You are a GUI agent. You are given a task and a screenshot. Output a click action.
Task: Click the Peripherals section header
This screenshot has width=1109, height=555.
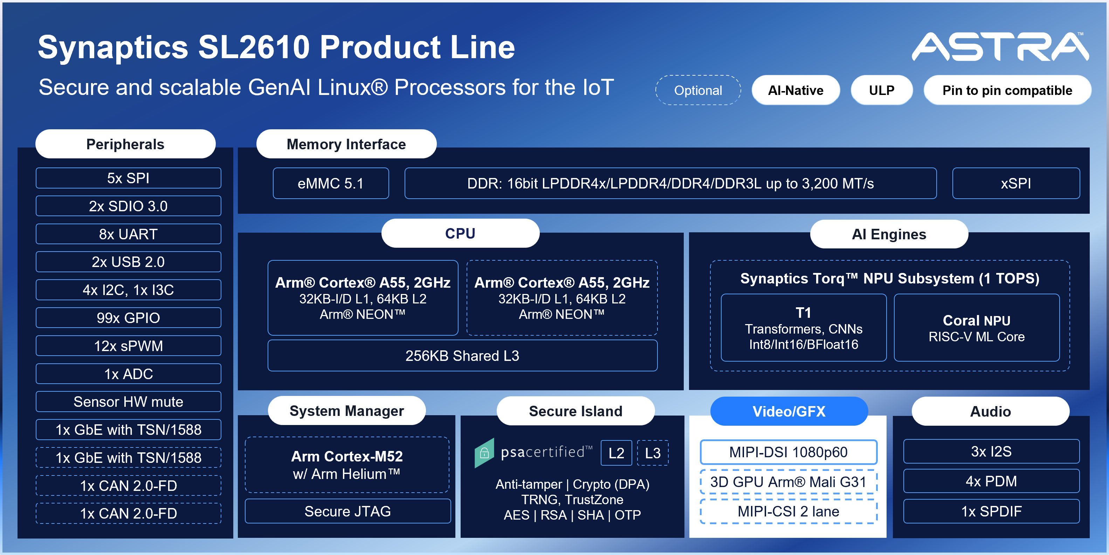(125, 144)
